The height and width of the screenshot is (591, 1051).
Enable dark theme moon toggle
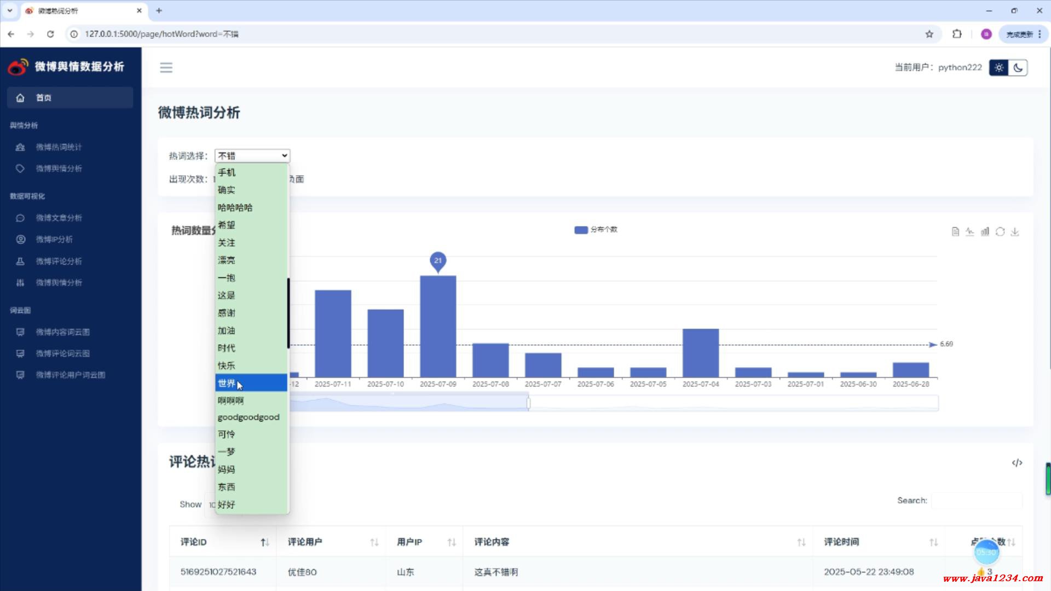click(x=1018, y=68)
